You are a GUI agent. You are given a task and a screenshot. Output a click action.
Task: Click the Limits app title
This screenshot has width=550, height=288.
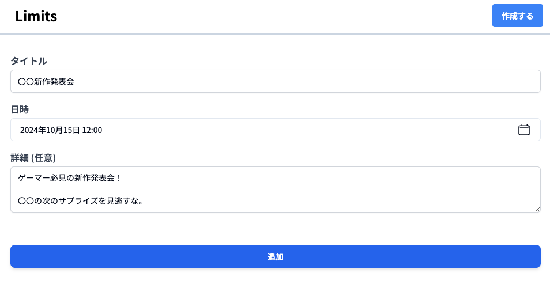point(36,16)
